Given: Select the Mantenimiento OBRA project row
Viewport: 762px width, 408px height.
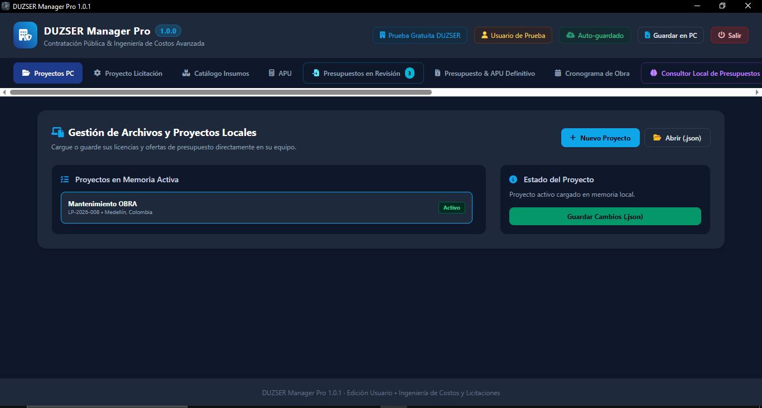Looking at the screenshot, I should [x=267, y=207].
